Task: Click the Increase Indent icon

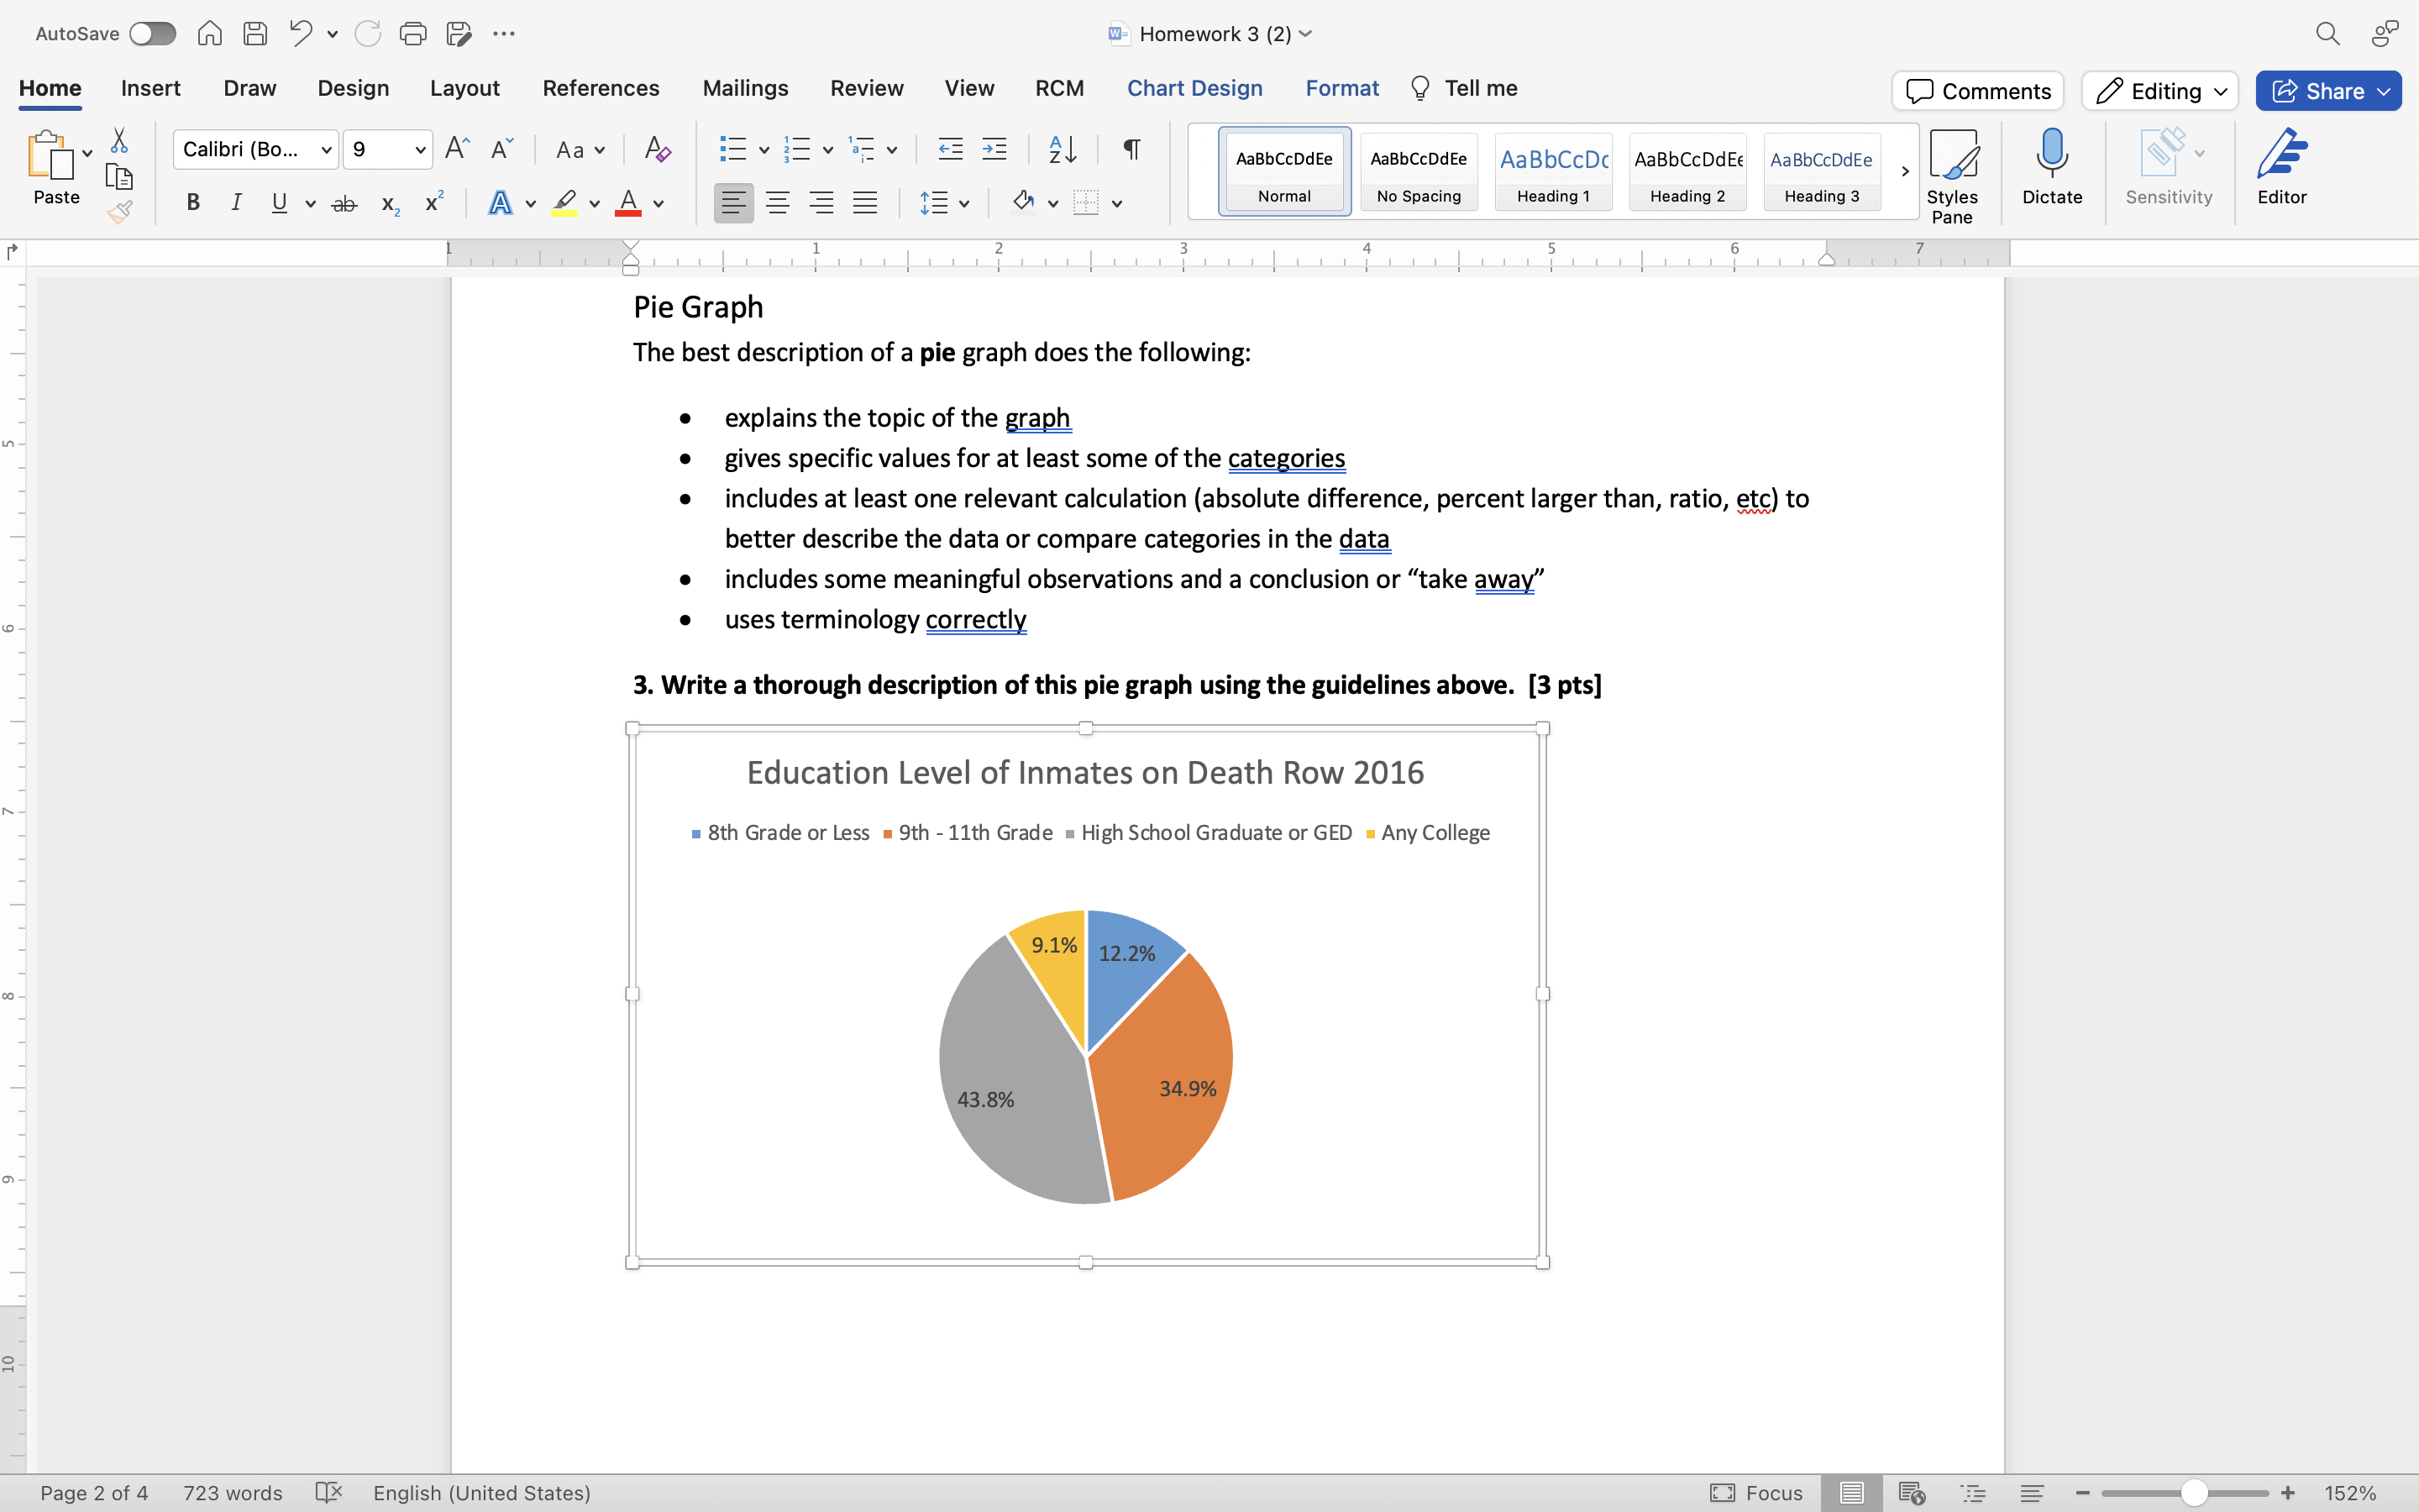Action: 994,150
